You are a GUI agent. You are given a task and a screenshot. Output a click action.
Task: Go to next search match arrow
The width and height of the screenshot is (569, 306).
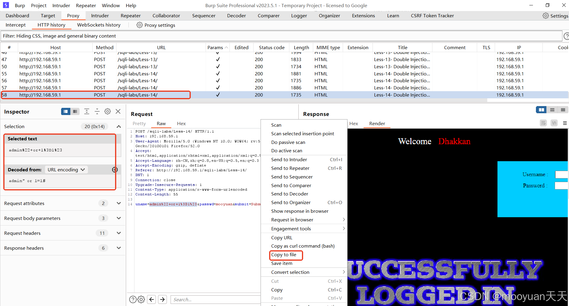[162, 299]
